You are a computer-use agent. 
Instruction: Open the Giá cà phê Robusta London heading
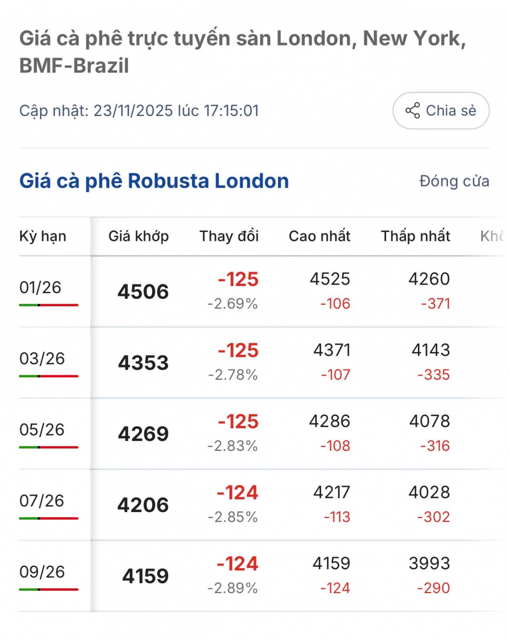tap(154, 181)
